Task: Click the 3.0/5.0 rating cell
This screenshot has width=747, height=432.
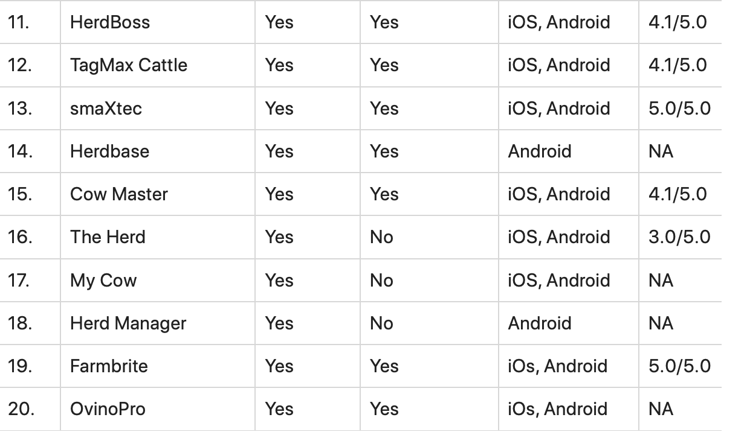Action: pos(679,237)
